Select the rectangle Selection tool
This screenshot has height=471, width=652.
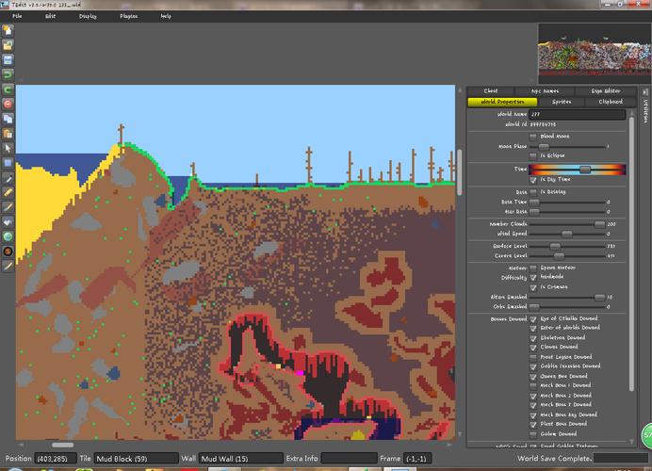click(8, 163)
